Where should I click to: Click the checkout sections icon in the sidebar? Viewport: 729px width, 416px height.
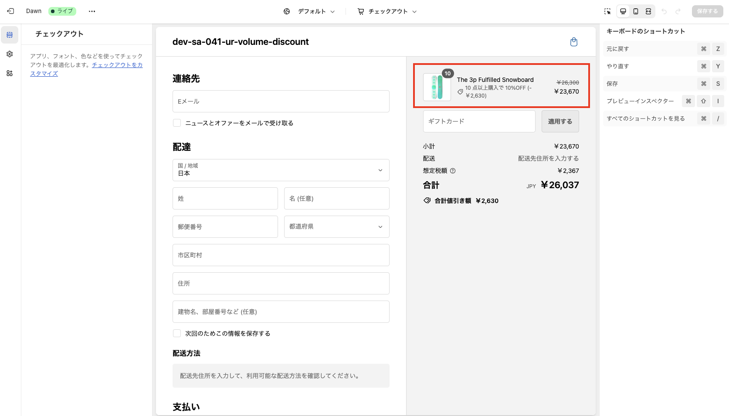click(9, 35)
